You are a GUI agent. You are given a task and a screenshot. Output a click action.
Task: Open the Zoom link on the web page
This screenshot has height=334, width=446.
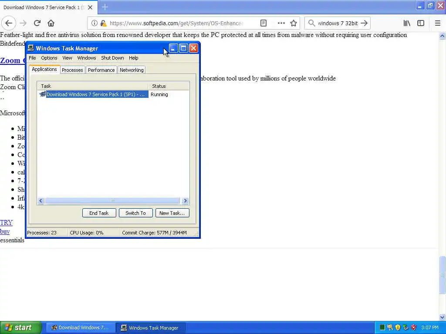(x=13, y=60)
